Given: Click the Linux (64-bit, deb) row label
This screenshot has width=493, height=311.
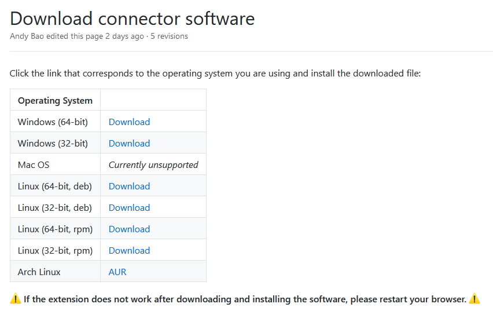Looking at the screenshot, I should point(55,186).
